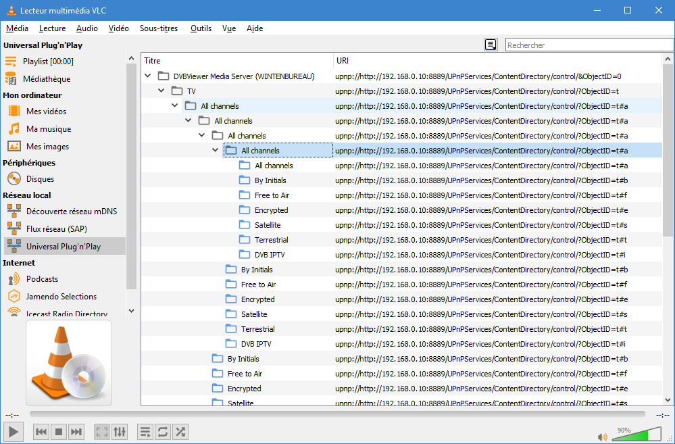Viewport: 675px width, 444px height.
Task: Open the Outils menu
Action: 201,28
